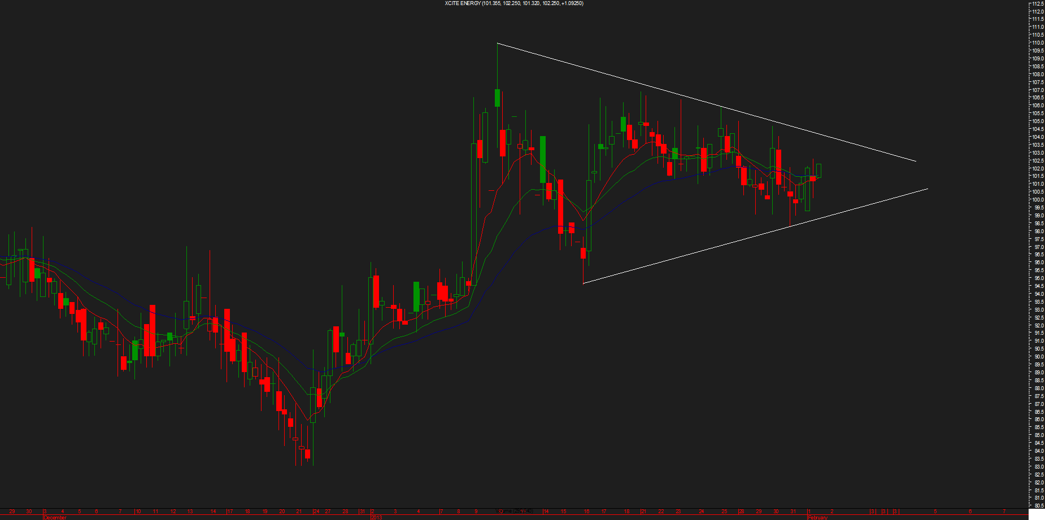Image resolution: width=1045 pixels, height=520 pixels.
Task: Click date 9 on the time axis
Action: tap(476, 512)
